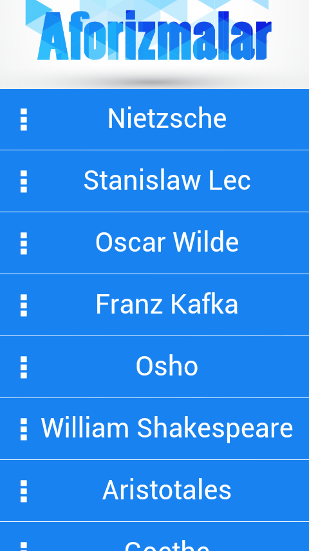The height and width of the screenshot is (551, 309).
Task: Tap the three-dot icon beside Oscar Wilde
Action: (x=24, y=243)
